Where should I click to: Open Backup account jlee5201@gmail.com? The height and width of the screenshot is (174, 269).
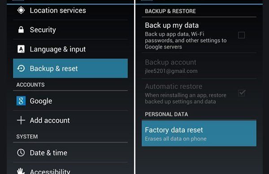pos(199,66)
